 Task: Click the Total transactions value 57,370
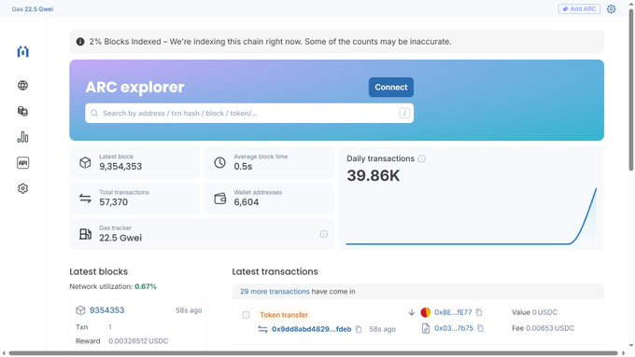tap(113, 202)
